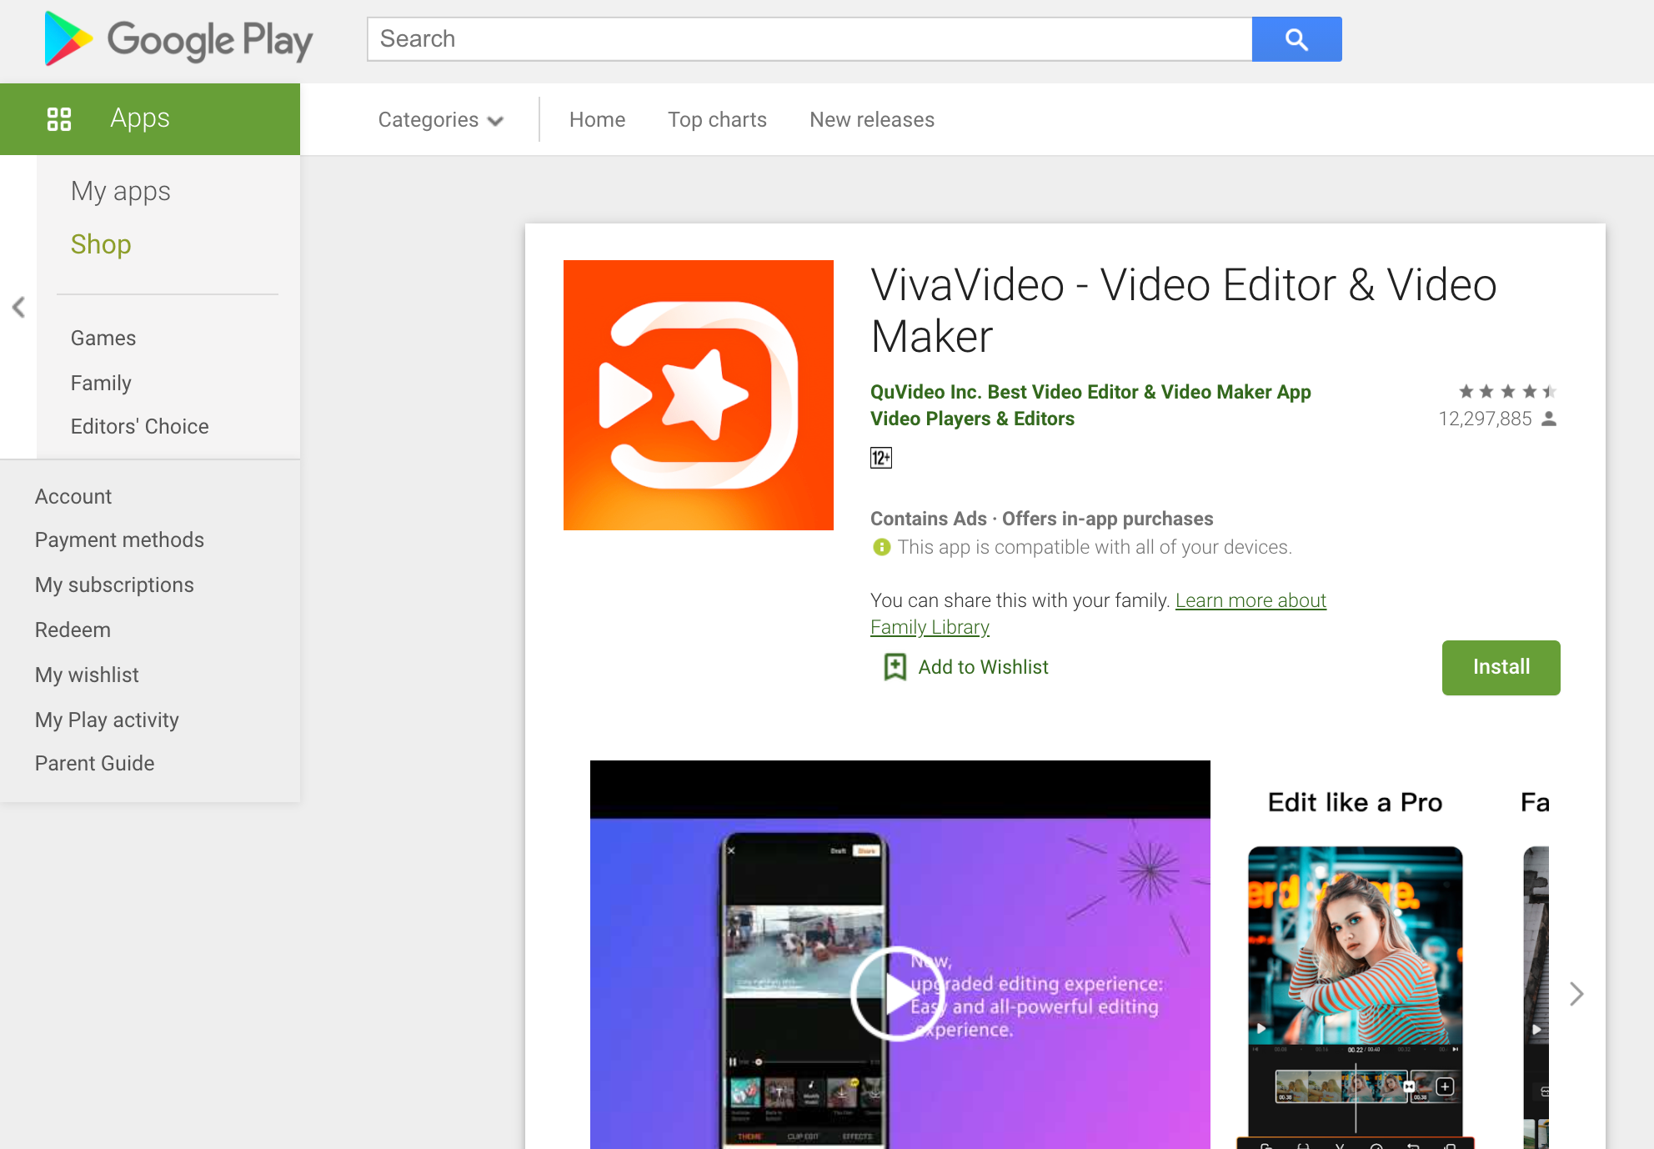1654x1149 pixels.
Task: Click the star rating display
Action: coord(1507,391)
